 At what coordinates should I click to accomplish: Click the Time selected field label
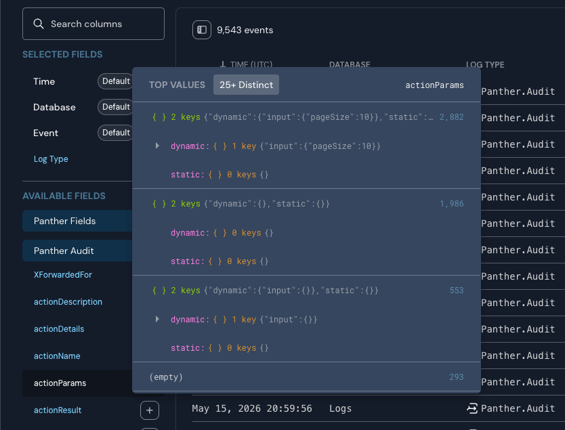click(x=44, y=81)
